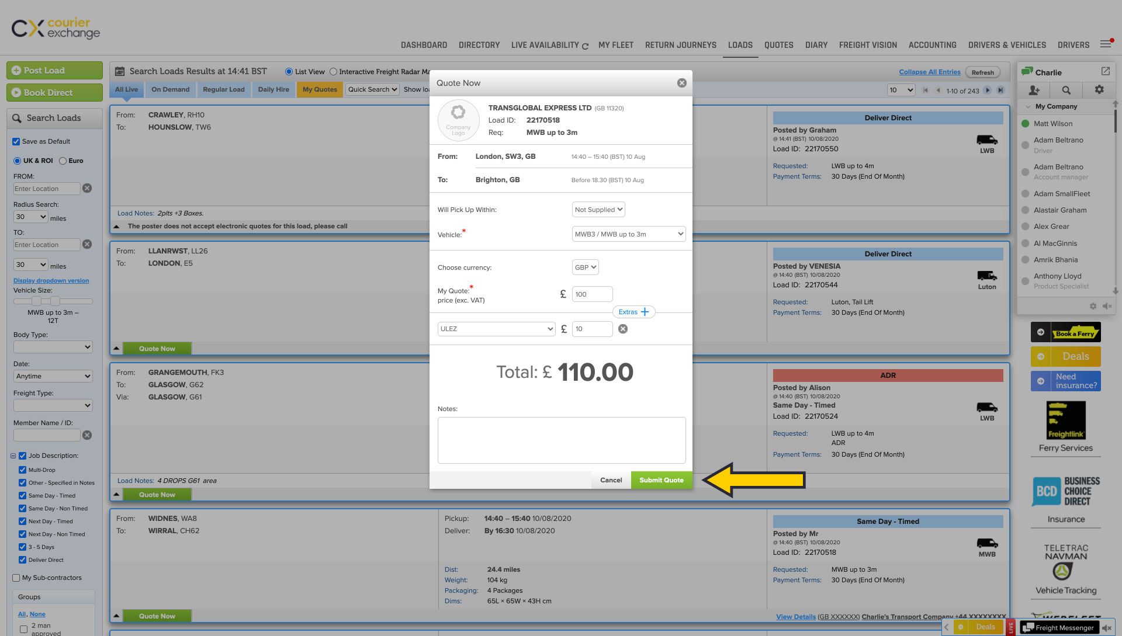The image size is (1122, 636).
Task: Open the hamburger menu icon
Action: 1106,44
